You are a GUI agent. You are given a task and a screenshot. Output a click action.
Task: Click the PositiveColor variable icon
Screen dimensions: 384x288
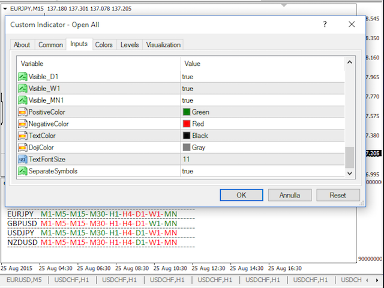(23, 112)
